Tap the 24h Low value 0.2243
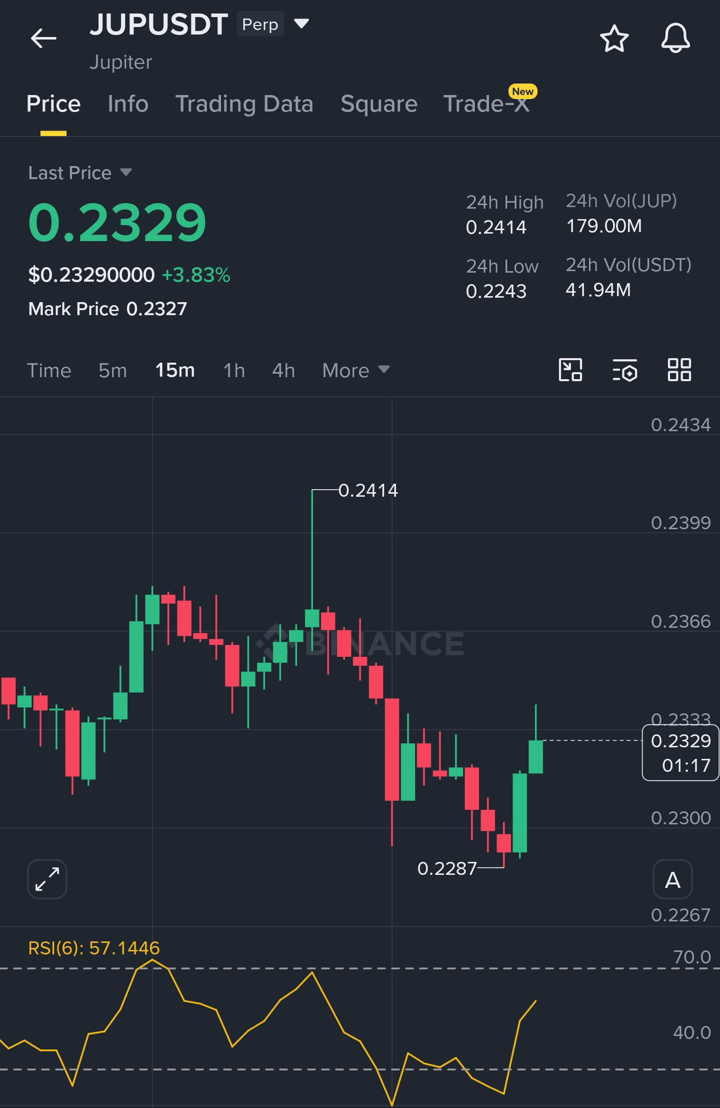720x1108 pixels. pyautogui.click(x=496, y=292)
